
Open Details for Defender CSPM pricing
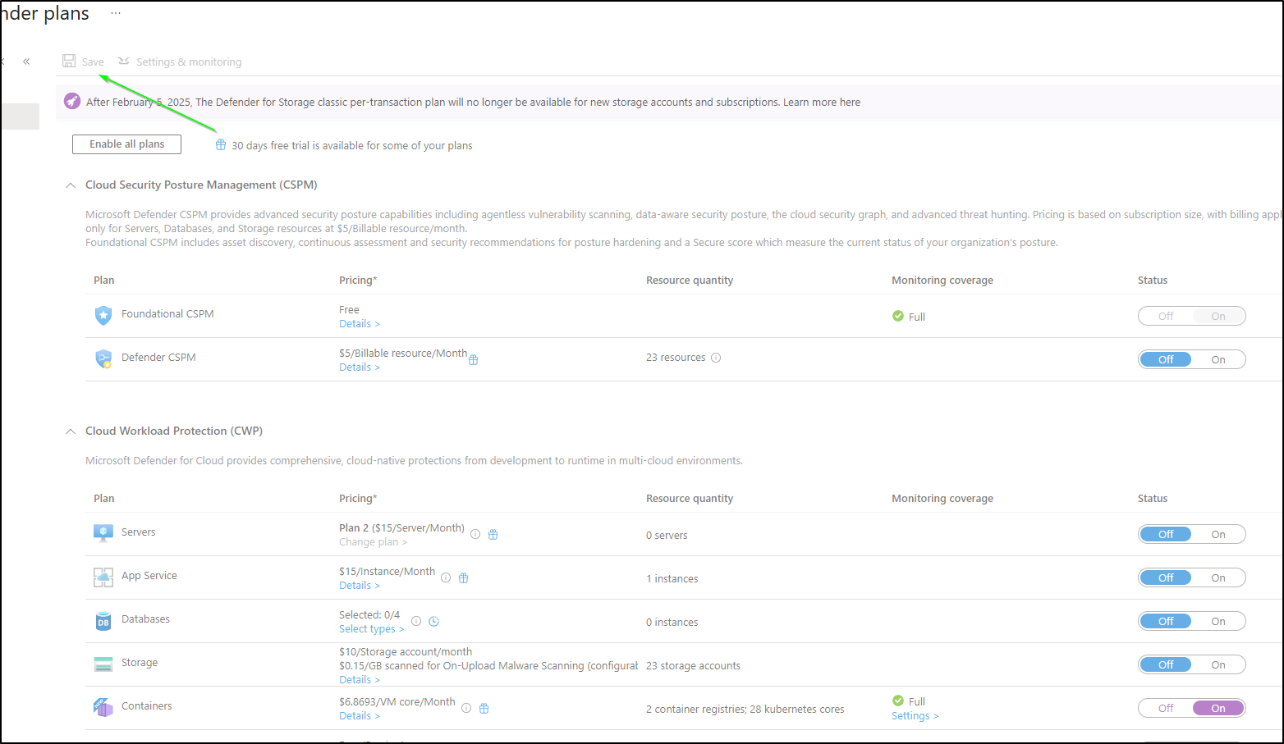pos(359,367)
